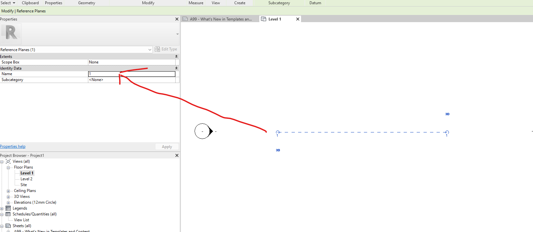Open the Properties help link
This screenshot has width=533, height=232.
click(13, 146)
